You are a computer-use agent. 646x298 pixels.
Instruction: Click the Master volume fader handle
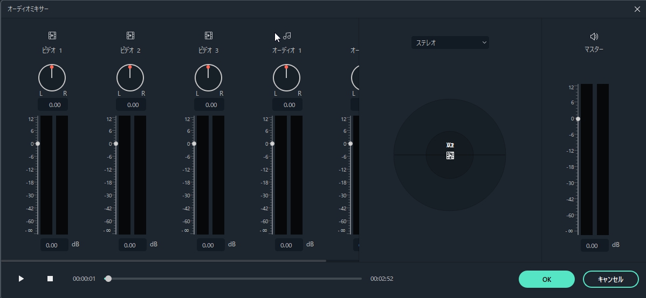[578, 119]
